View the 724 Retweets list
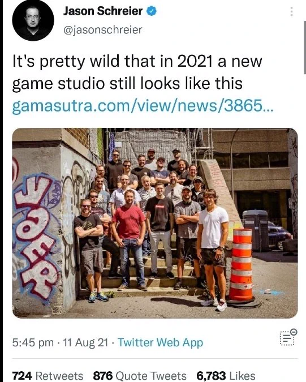Image resolution: width=306 pixels, height=382 pixels. point(48,376)
